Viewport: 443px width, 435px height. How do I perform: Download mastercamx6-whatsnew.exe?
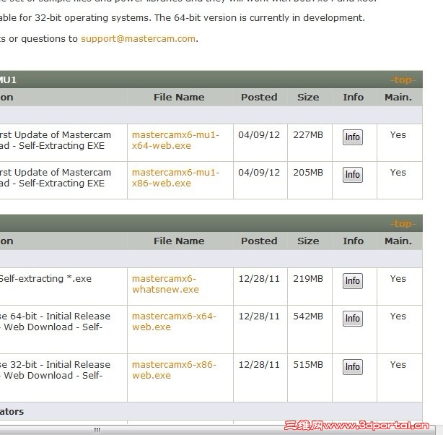165,284
